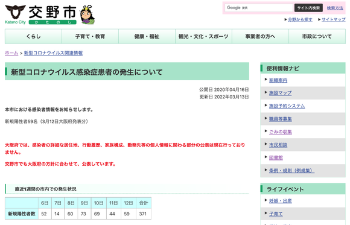The height and width of the screenshot is (225, 350).
Task: Open the 職員等募集 sidebar link
Action: click(x=281, y=119)
